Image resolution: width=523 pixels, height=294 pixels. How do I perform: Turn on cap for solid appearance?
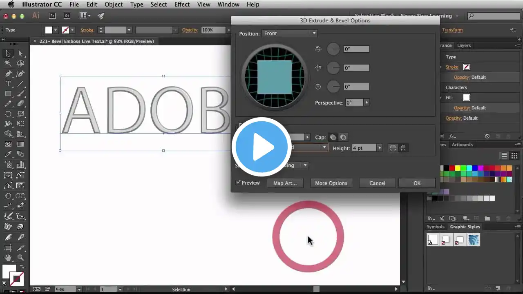click(333, 138)
